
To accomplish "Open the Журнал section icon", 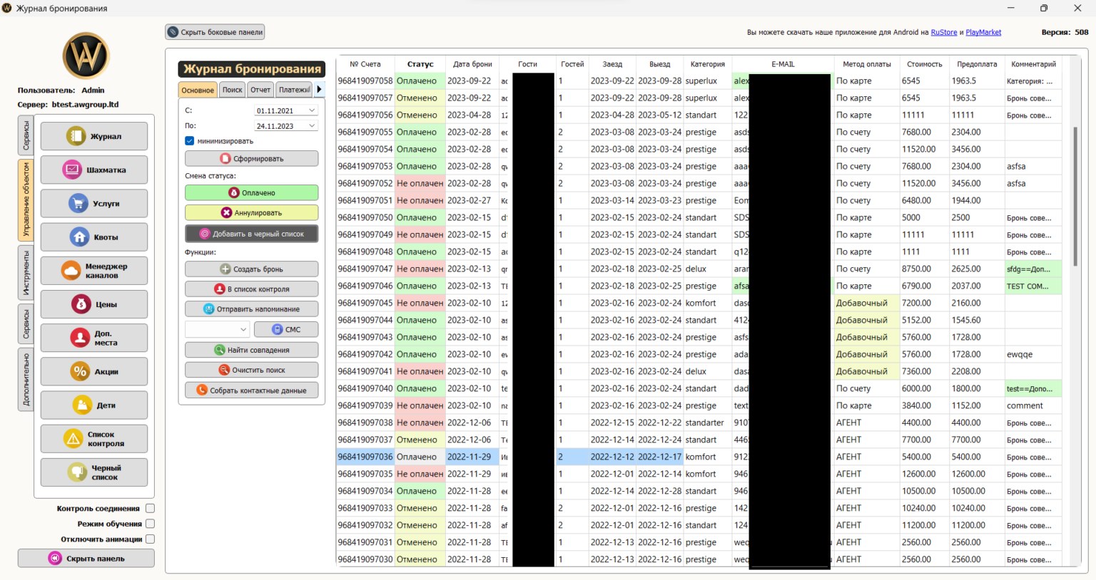I will click(76, 136).
